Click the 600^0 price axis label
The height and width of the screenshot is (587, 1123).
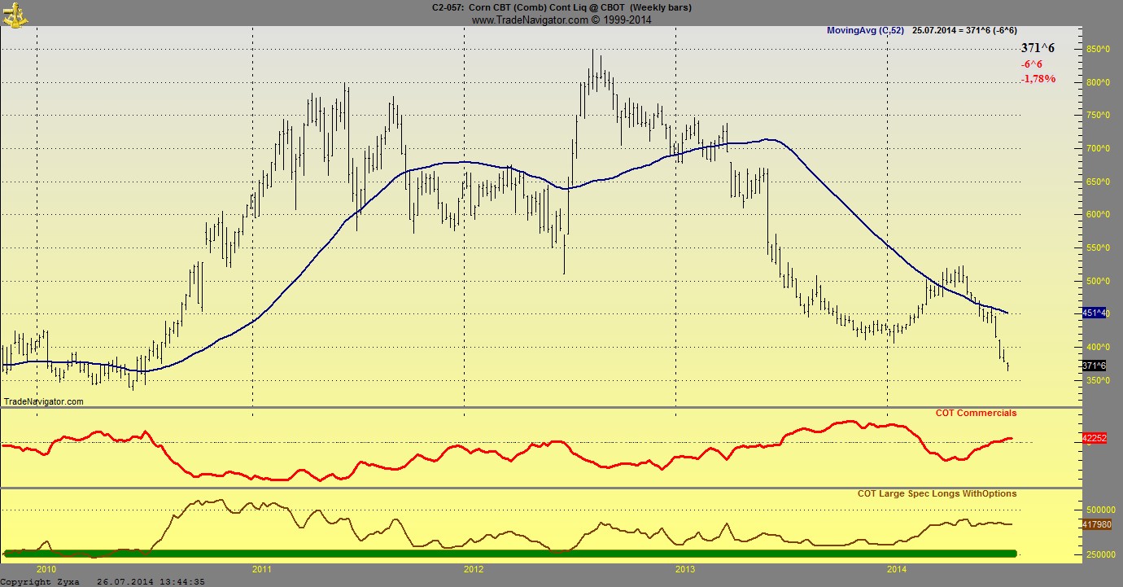point(1098,214)
